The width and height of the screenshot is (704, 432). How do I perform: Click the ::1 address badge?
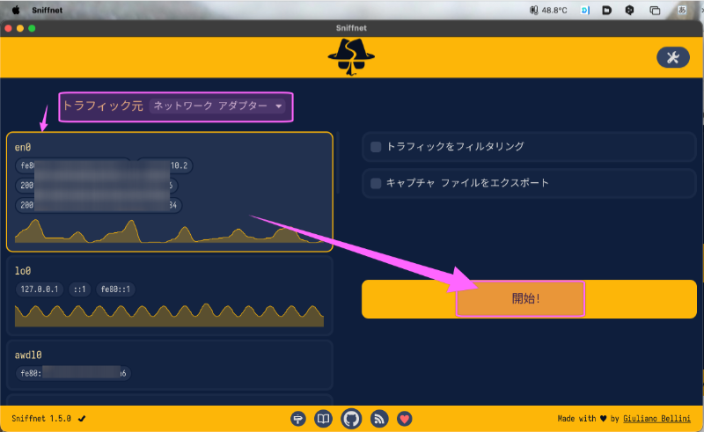80,289
